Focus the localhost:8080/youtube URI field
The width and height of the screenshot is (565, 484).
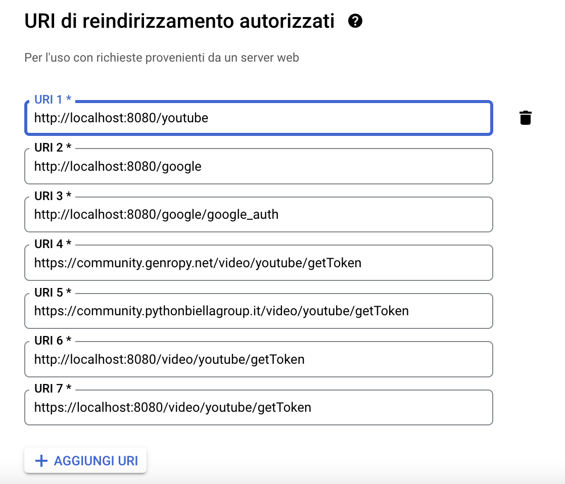tap(258, 118)
